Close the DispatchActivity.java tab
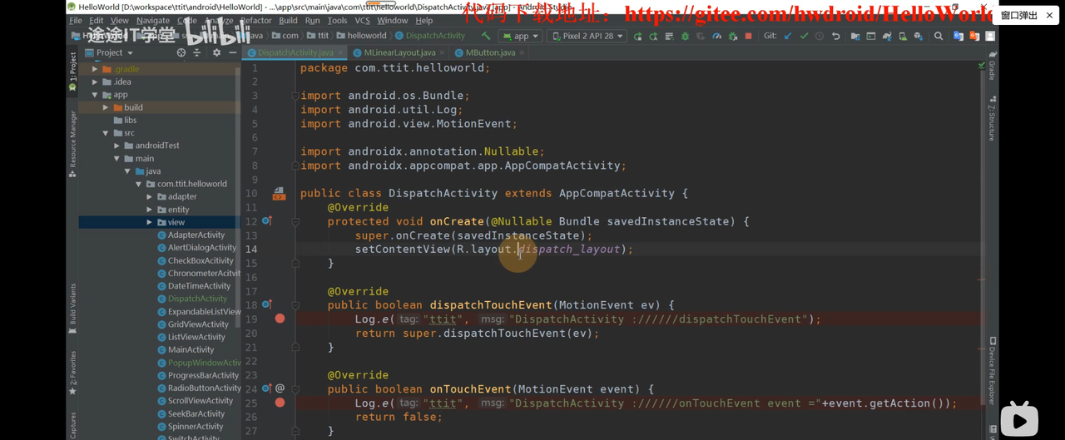The height and width of the screenshot is (440, 1065). [x=339, y=53]
